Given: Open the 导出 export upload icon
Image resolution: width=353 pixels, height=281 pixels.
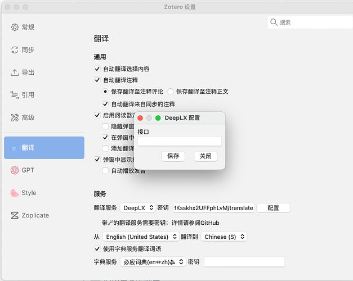Looking at the screenshot, I should (x=15, y=72).
